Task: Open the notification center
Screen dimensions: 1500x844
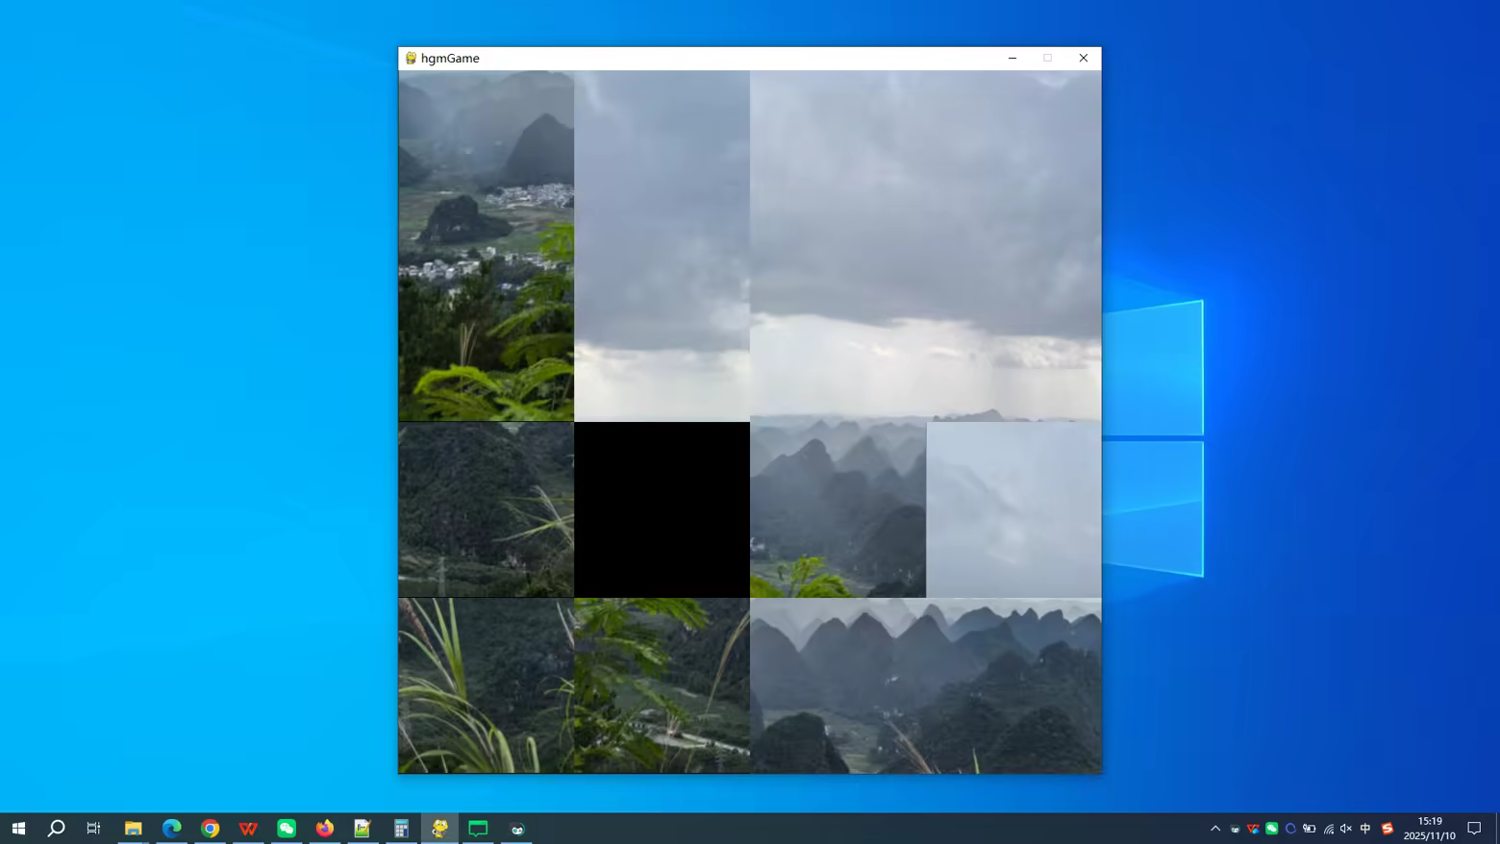Action: 1474,828
